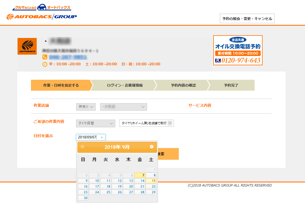Click the oil change phone reservation banner

[238, 50]
